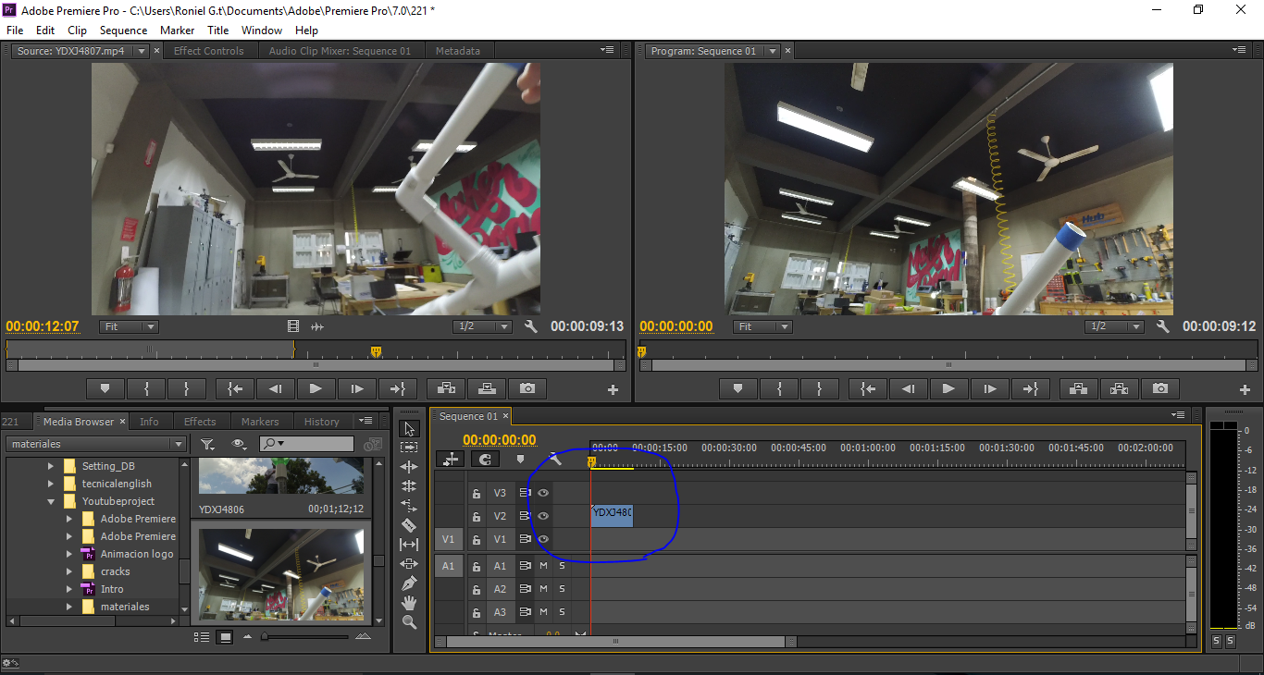This screenshot has width=1264, height=675.
Task: Collapse the Youtubeproject folder
Action: point(51,501)
